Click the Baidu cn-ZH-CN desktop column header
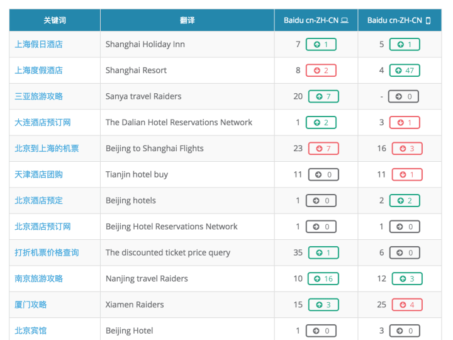The image size is (453, 340). [316, 20]
